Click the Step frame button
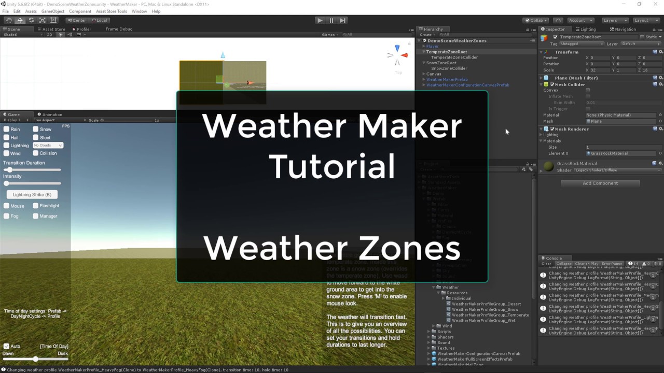 [342, 20]
